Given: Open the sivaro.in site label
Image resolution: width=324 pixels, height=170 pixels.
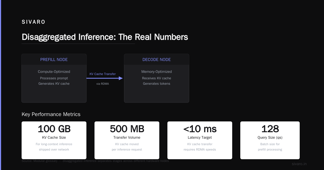Looking at the screenshot, I should [299, 164].
